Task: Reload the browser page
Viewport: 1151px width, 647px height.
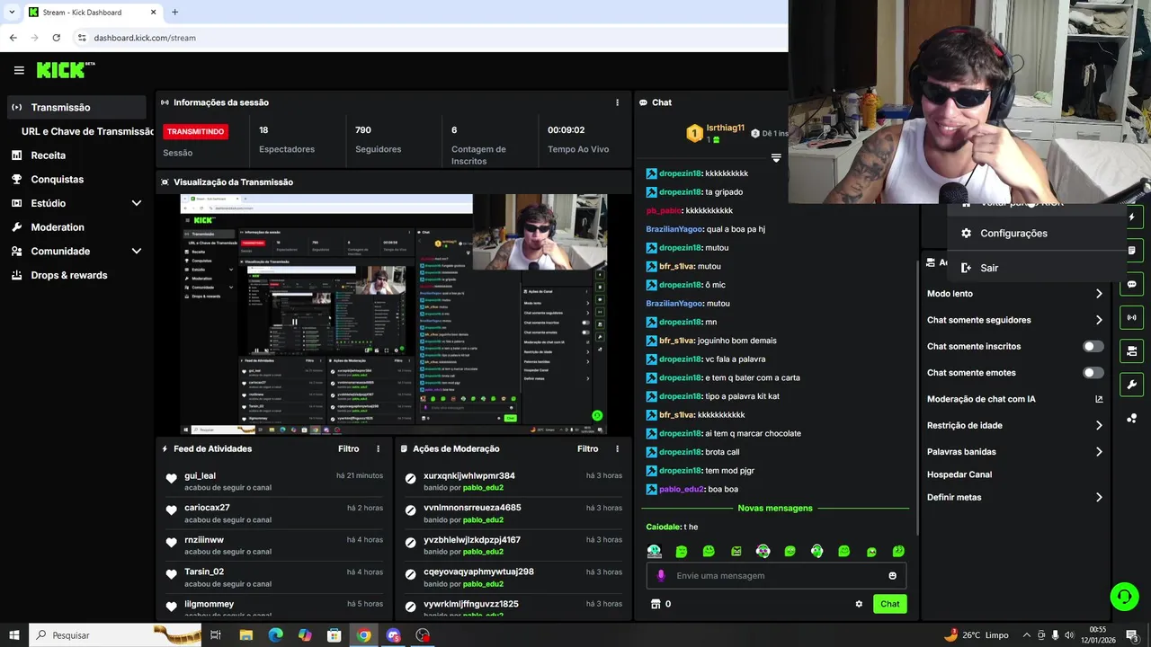Action: coord(56,38)
